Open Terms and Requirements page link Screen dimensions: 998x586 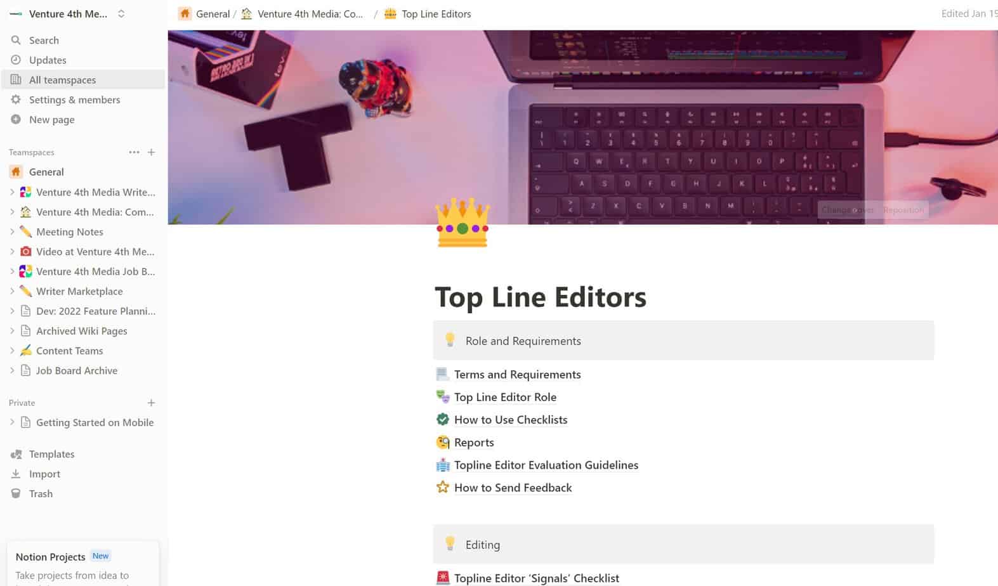tap(517, 374)
